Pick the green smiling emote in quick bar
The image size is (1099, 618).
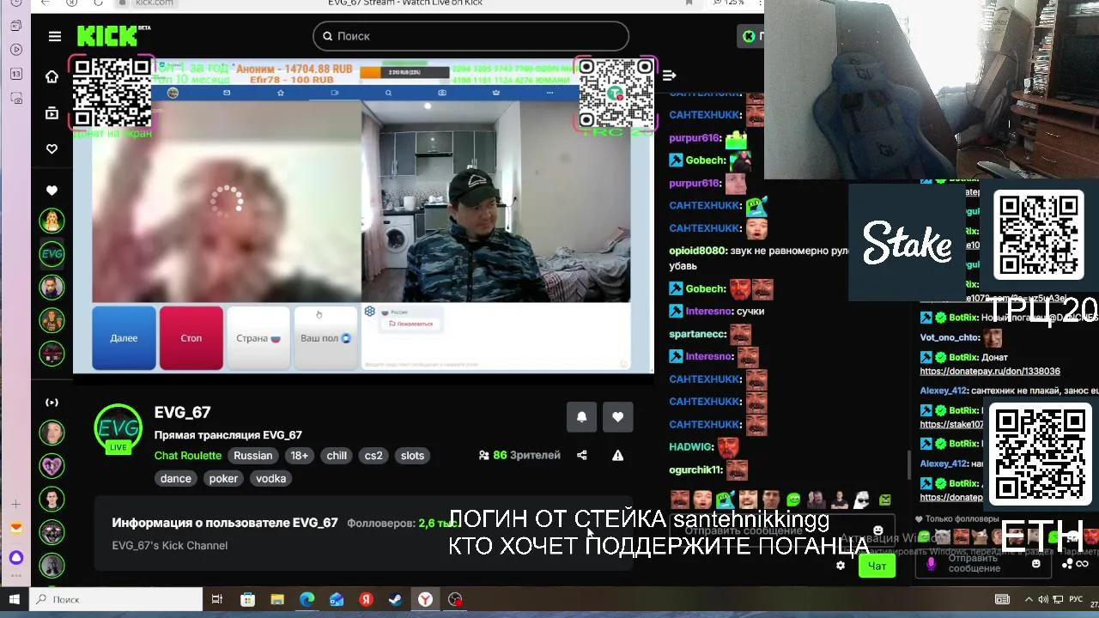(793, 499)
